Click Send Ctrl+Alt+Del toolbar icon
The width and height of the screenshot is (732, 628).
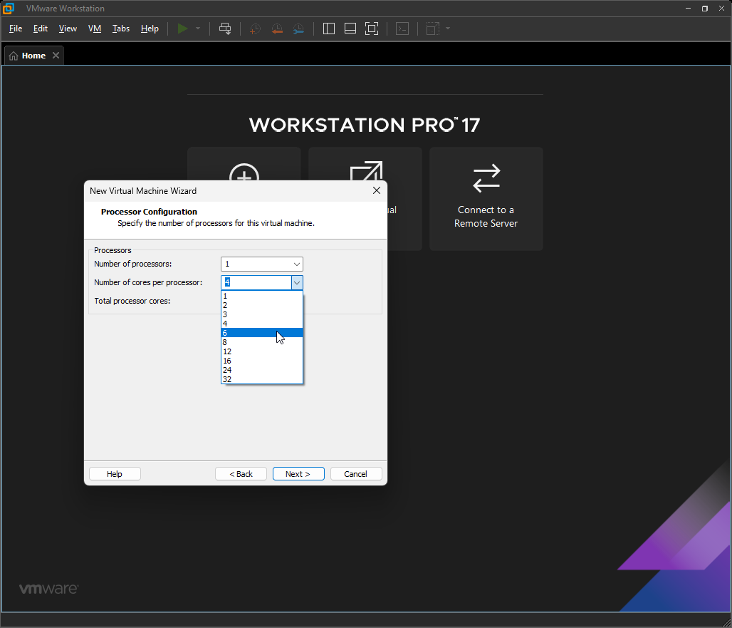[225, 29]
